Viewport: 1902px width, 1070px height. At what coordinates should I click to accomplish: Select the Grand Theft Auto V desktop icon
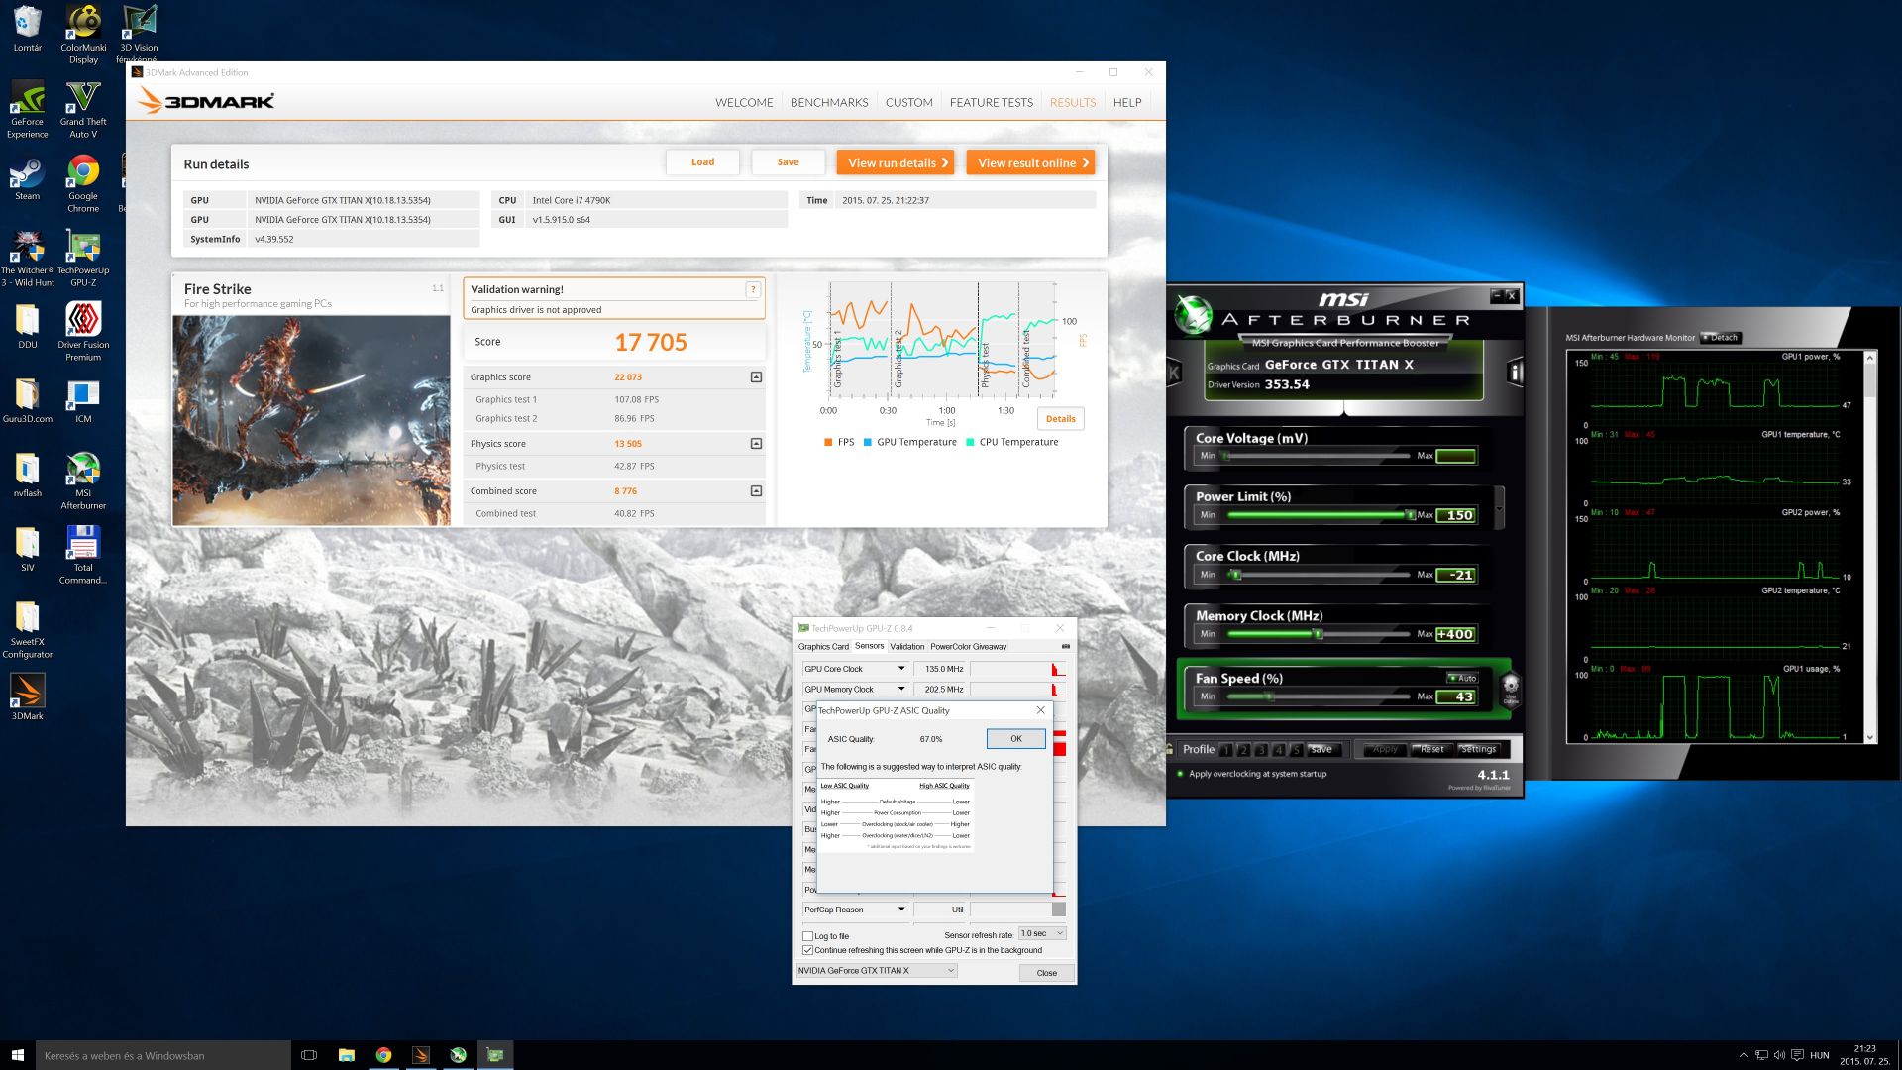pos(83,109)
